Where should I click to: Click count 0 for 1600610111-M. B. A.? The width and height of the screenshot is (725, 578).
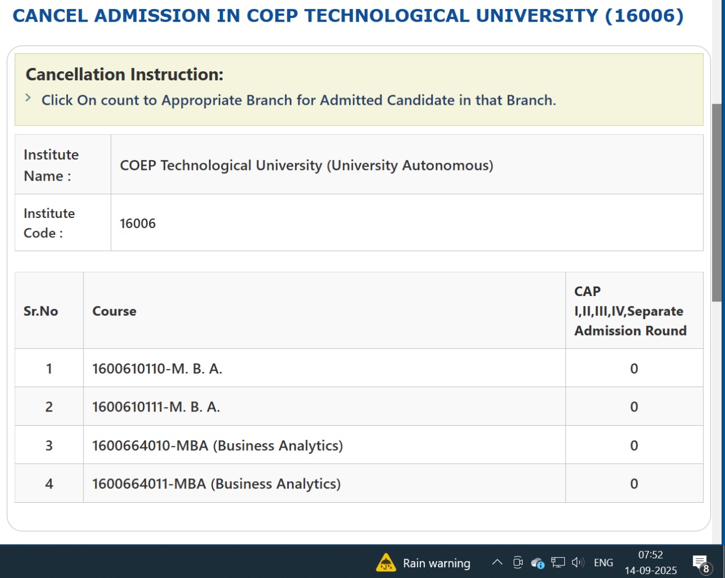[634, 407]
